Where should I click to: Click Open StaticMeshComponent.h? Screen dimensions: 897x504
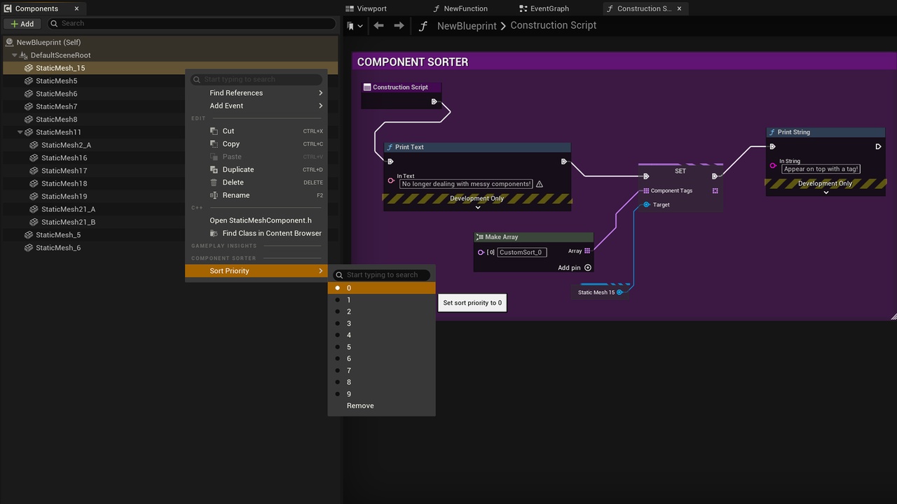tap(257, 220)
